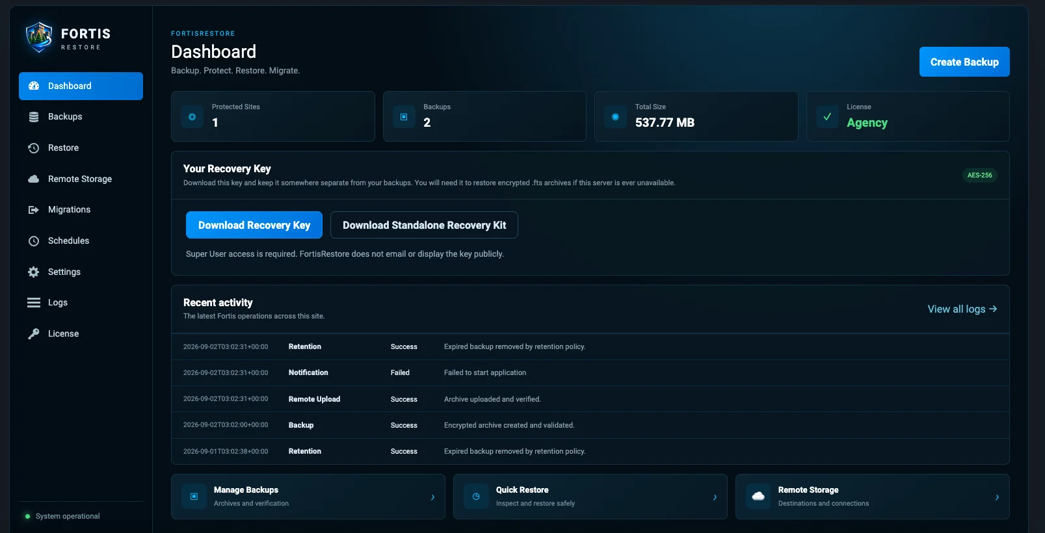Click Success status in Remote Upload row
The image size is (1045, 533).
[x=404, y=399]
